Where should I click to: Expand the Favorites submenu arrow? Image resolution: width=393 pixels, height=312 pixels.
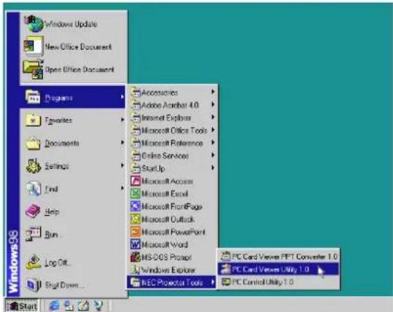[122, 120]
